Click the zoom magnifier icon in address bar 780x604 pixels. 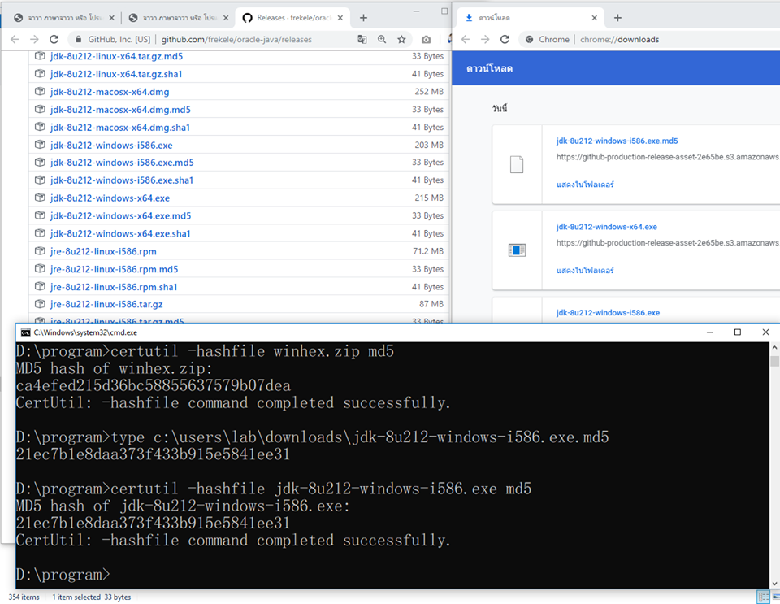[382, 39]
